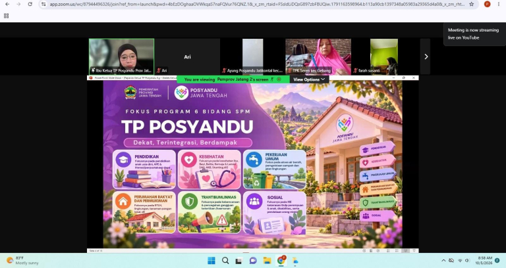Open the weather widget showing 83°F

click(22, 260)
